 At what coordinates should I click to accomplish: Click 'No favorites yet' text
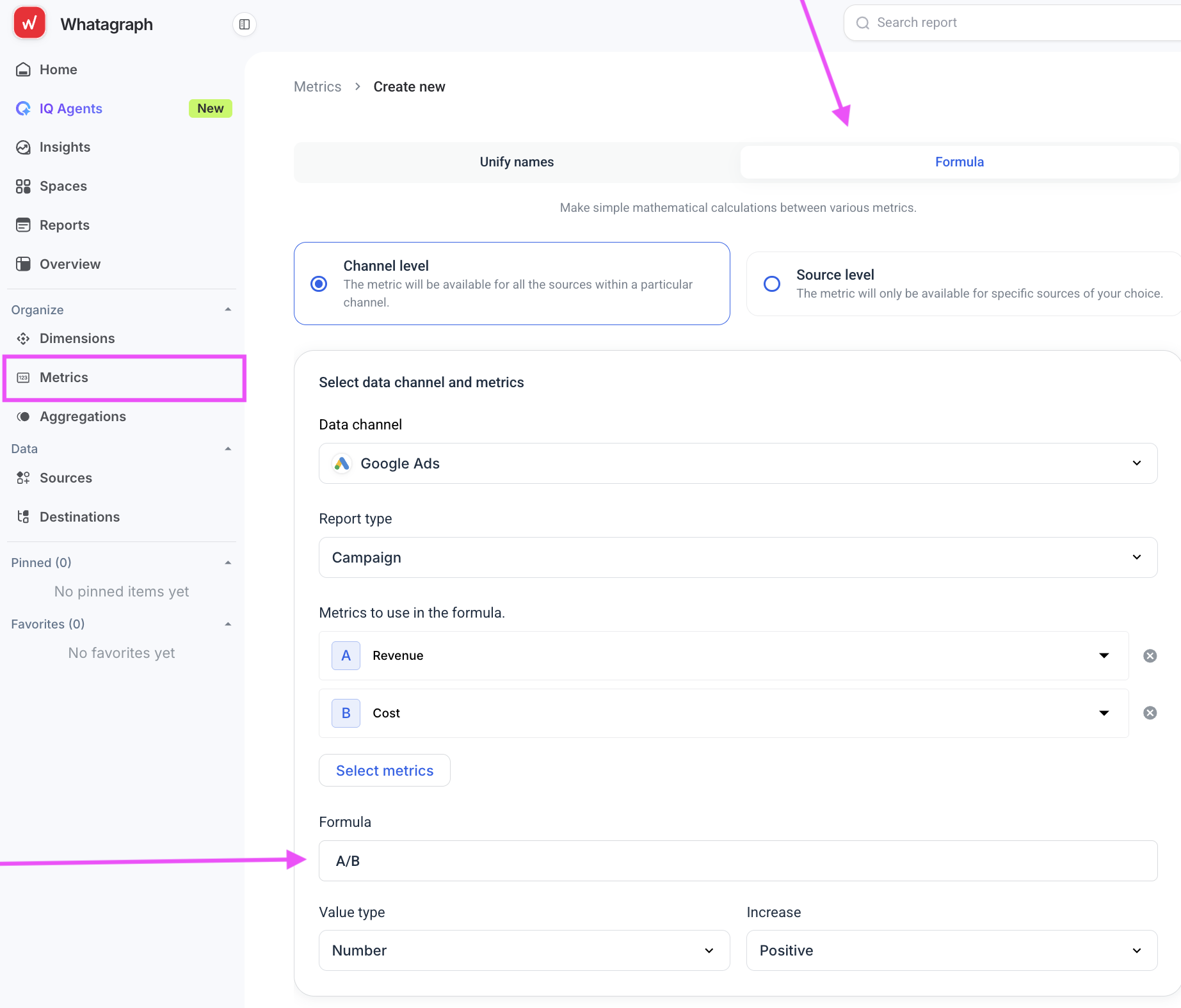coord(122,653)
